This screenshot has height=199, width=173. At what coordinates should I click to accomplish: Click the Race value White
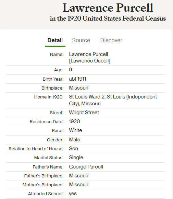(x=75, y=130)
